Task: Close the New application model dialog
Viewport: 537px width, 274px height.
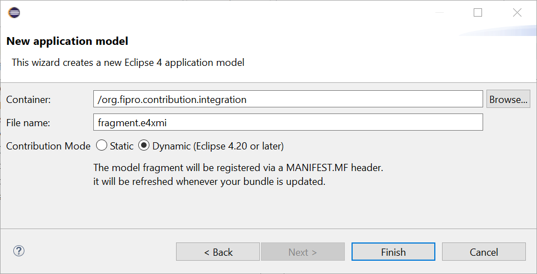Action: click(517, 13)
